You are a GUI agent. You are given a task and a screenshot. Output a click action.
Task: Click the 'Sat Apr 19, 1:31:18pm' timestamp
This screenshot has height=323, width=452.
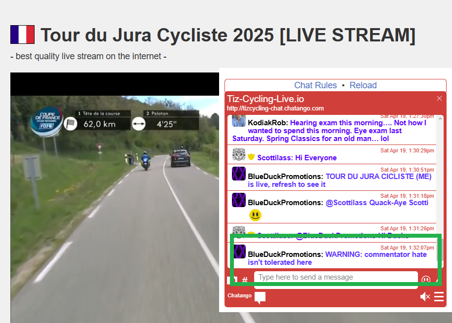(x=407, y=196)
